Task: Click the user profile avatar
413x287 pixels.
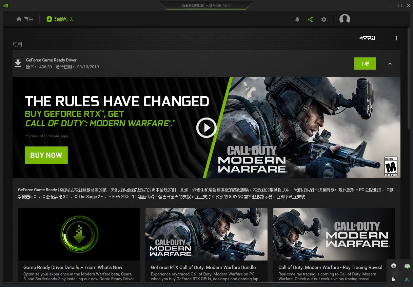Action: [x=345, y=19]
